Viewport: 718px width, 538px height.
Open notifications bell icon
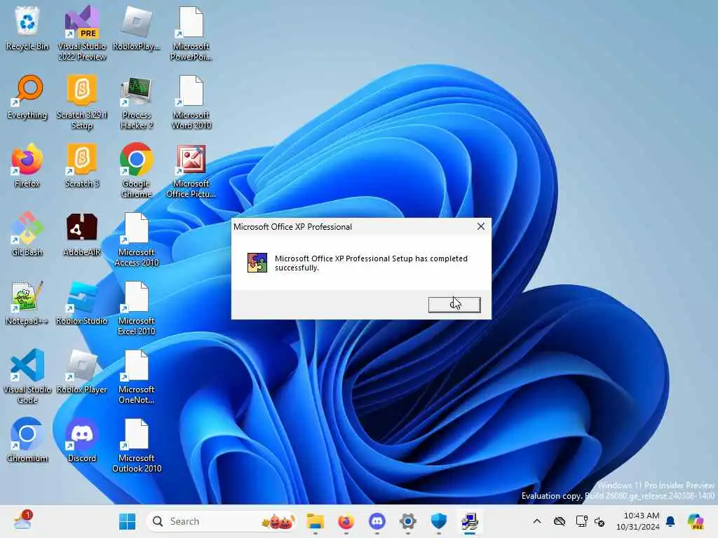(670, 521)
